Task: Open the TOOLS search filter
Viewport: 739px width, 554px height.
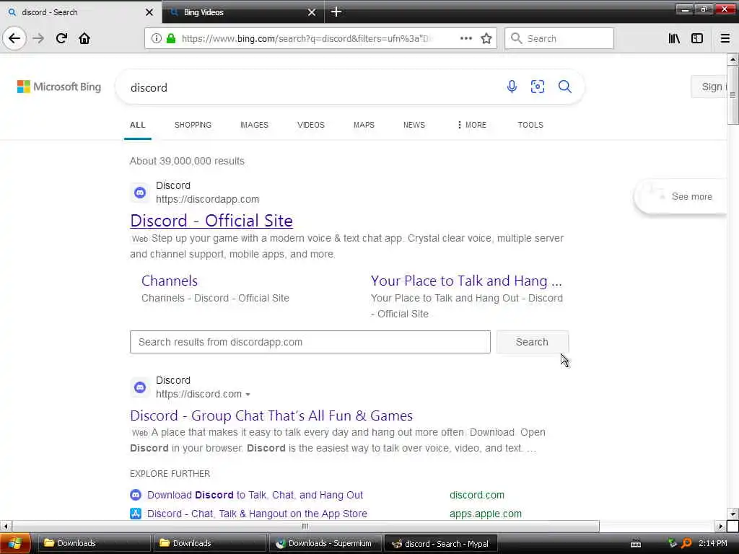Action: (x=530, y=125)
